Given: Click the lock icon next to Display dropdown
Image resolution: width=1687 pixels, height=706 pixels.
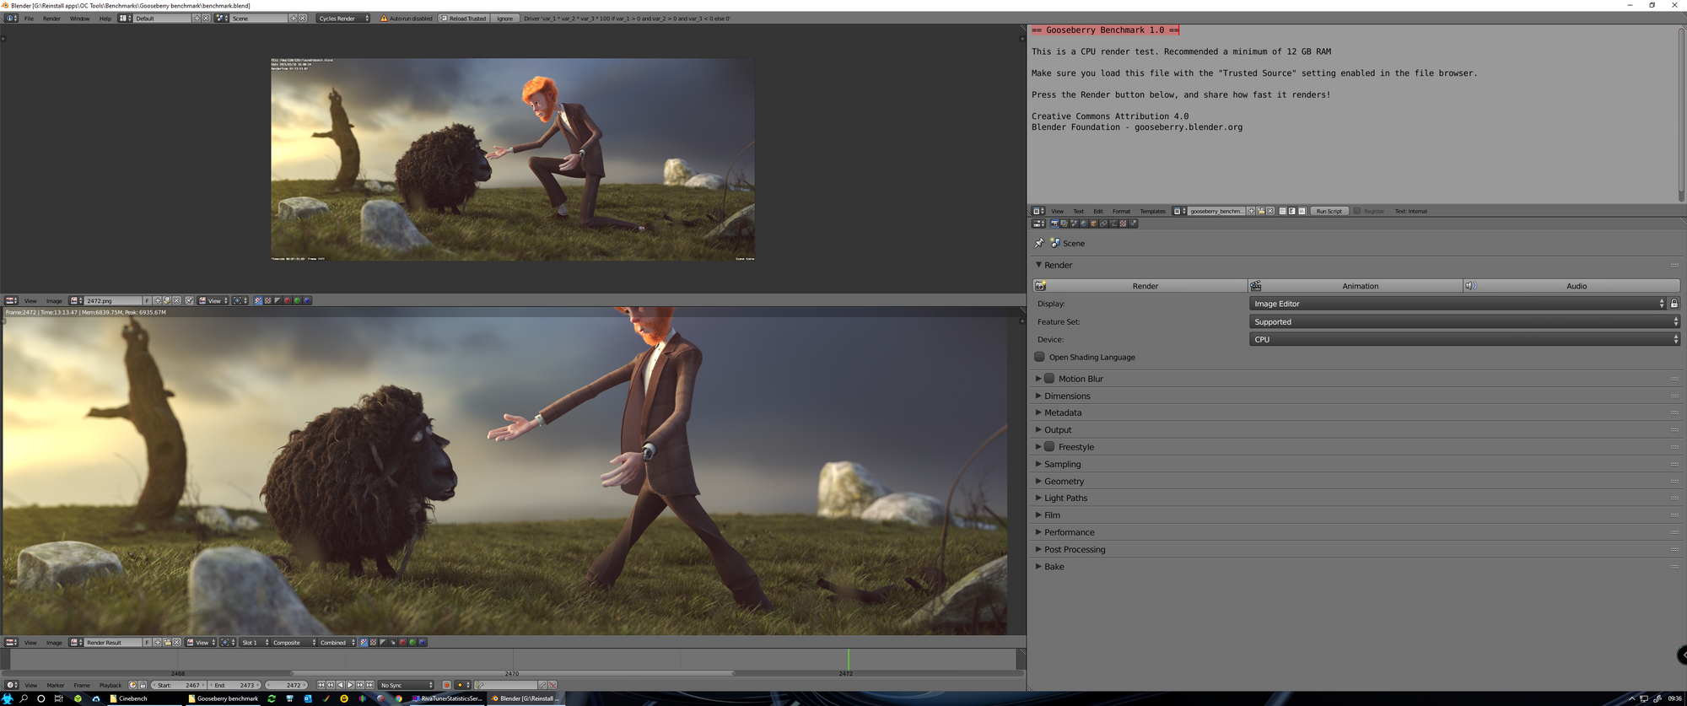Looking at the screenshot, I should (1674, 304).
